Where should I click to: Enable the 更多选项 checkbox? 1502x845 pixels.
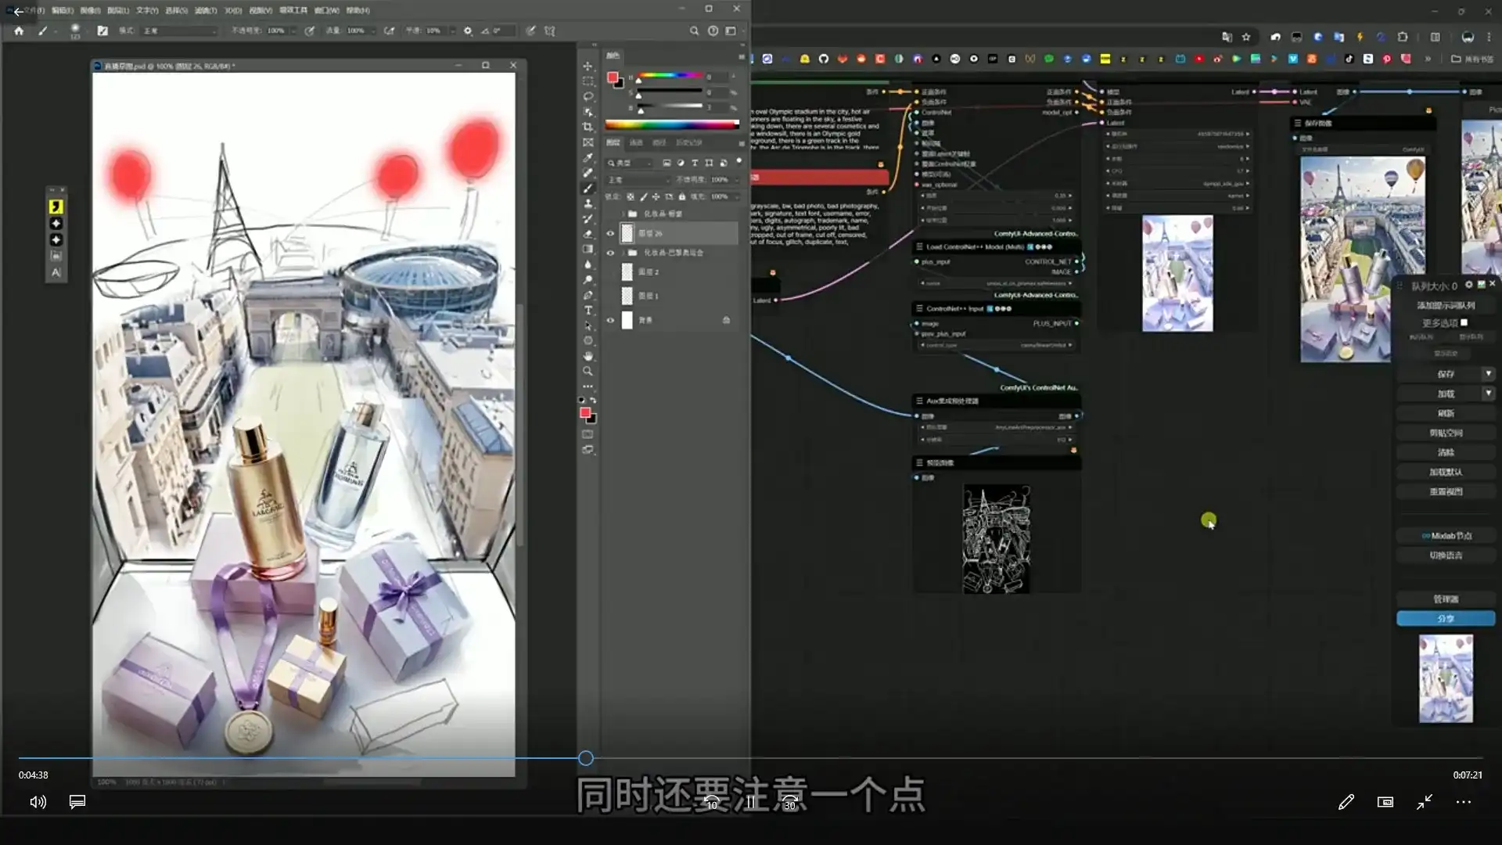[1464, 322]
